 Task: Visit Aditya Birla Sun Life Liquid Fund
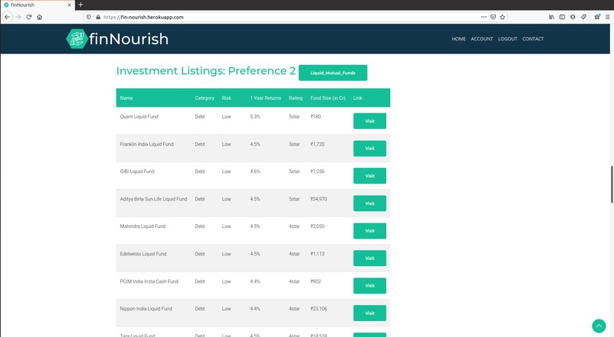pyautogui.click(x=369, y=204)
